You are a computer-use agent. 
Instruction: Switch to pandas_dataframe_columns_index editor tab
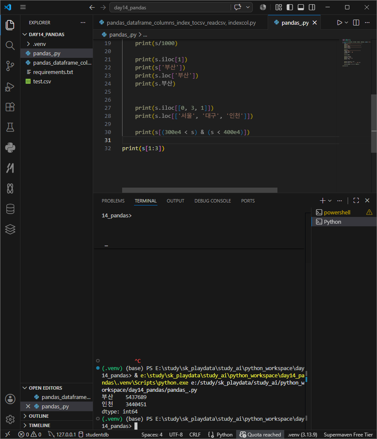click(x=180, y=23)
